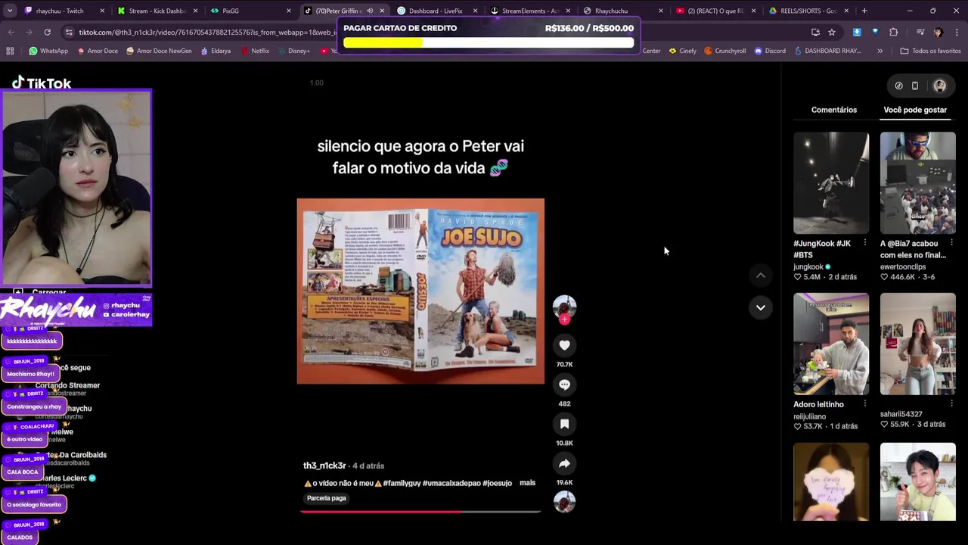This screenshot has width=968, height=545.
Task: Open the Amor Doce NewGen bookmark
Action: [x=158, y=51]
